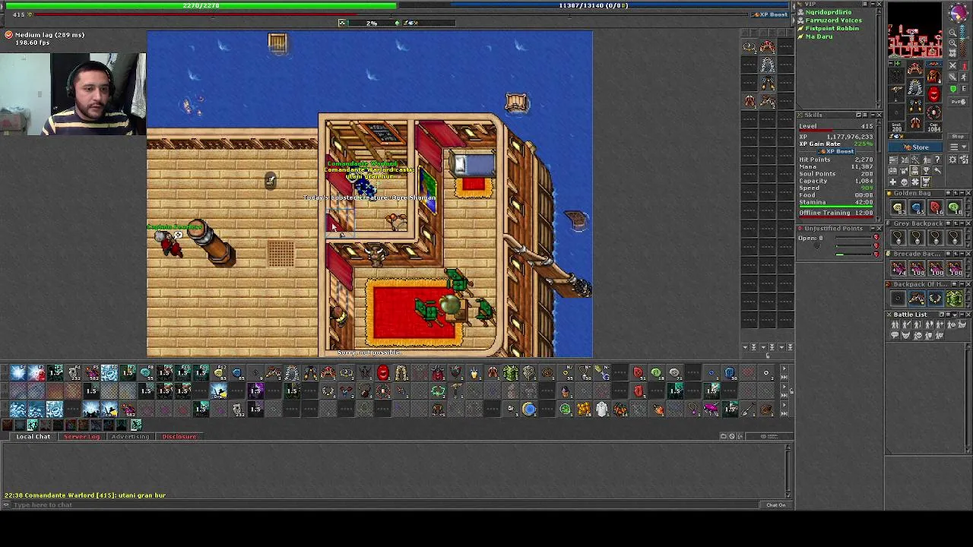
Task: Click the white robe icon in the bottom action bar
Action: [601, 409]
